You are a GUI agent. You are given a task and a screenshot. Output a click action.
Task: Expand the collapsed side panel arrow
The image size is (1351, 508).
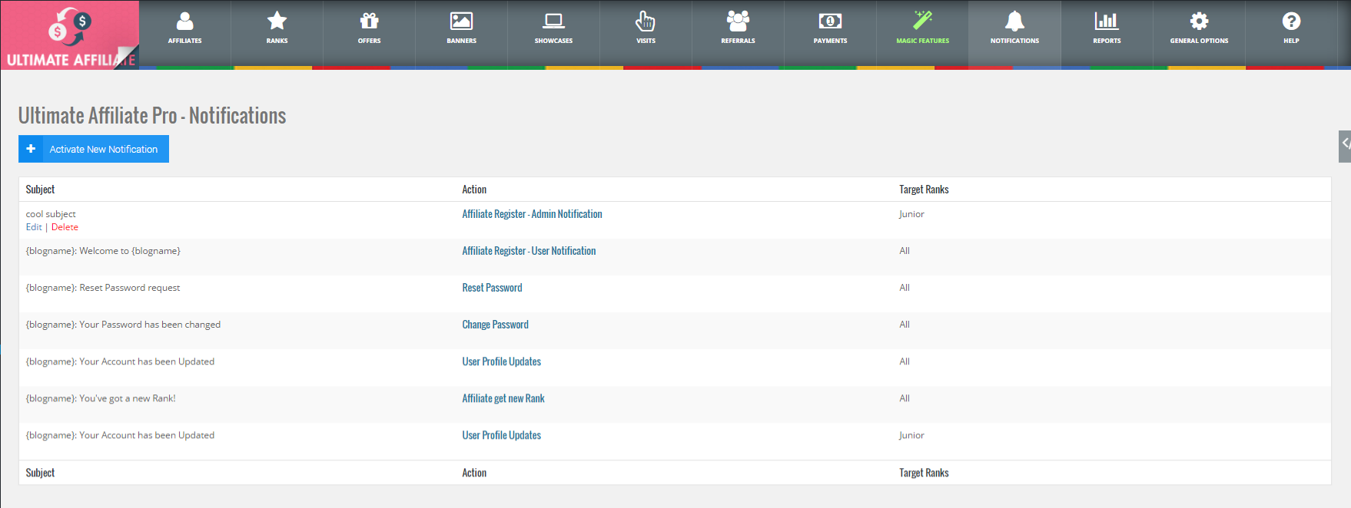[x=1345, y=146]
